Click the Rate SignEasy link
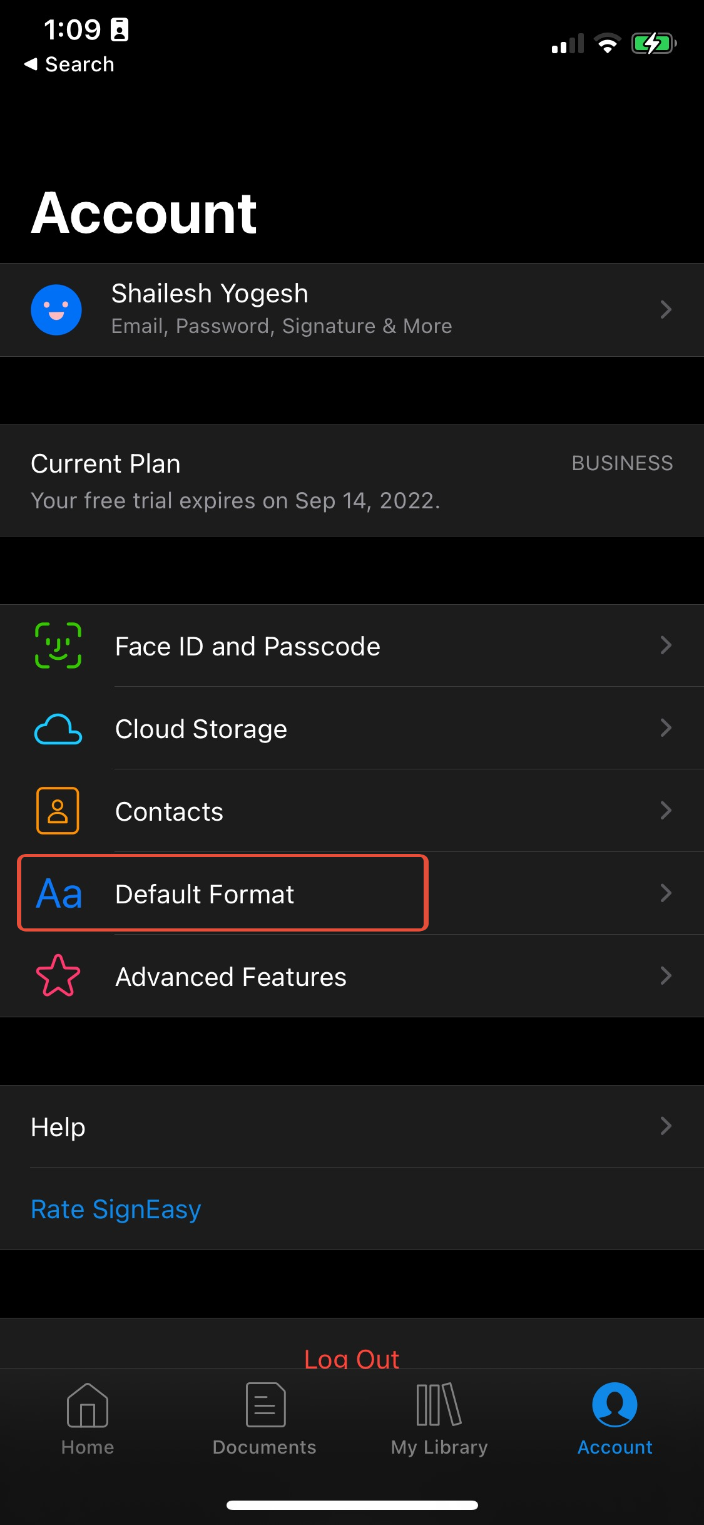The height and width of the screenshot is (1525, 704). click(116, 1209)
